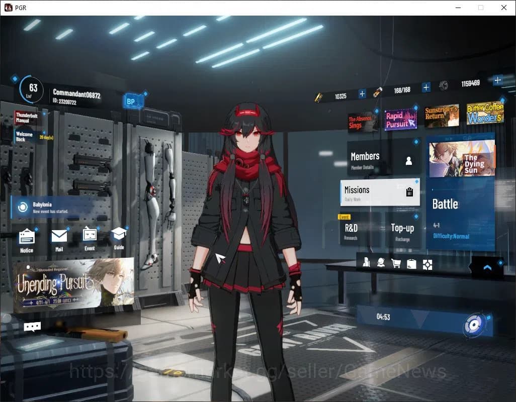
Task: Open the Event icon
Action: click(90, 234)
